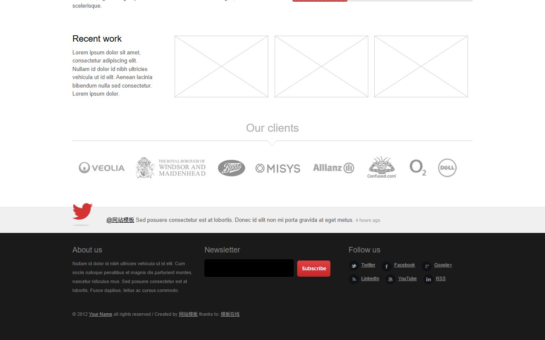Click the Boots oval logo
The height and width of the screenshot is (340, 545).
232,168
